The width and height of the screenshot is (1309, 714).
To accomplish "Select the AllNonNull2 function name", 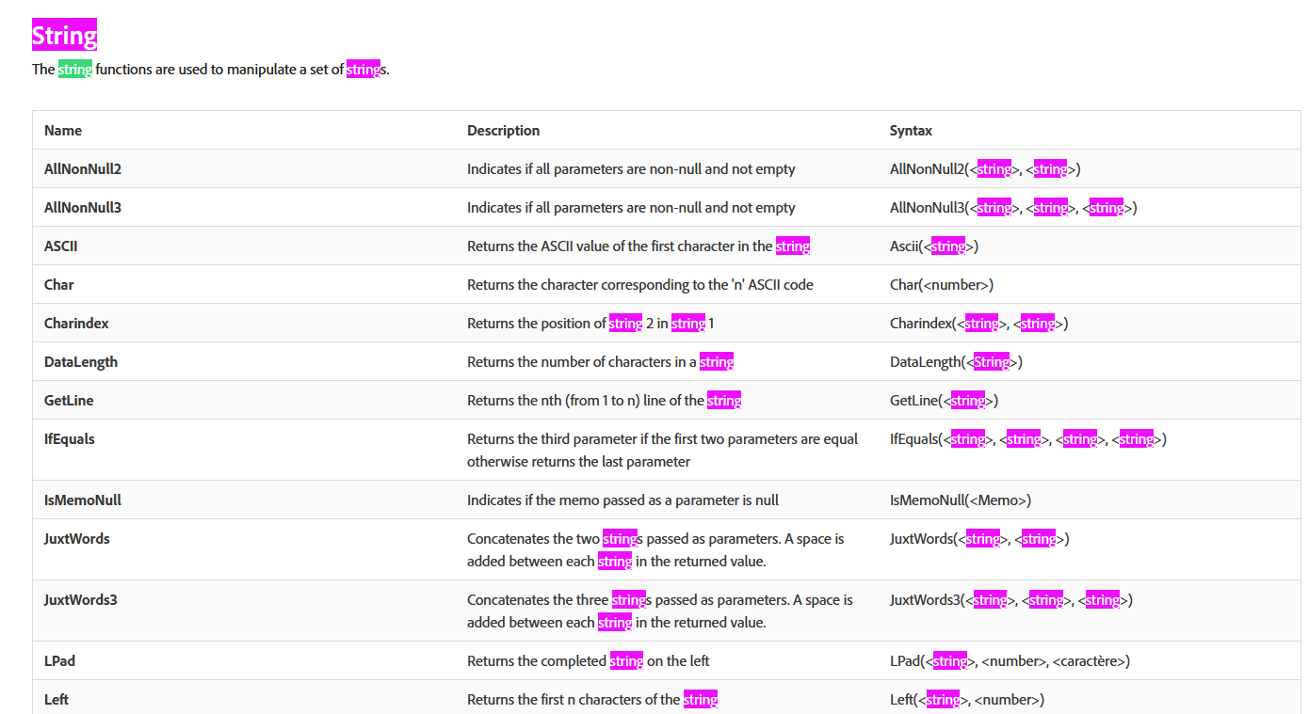I will pyautogui.click(x=83, y=168).
